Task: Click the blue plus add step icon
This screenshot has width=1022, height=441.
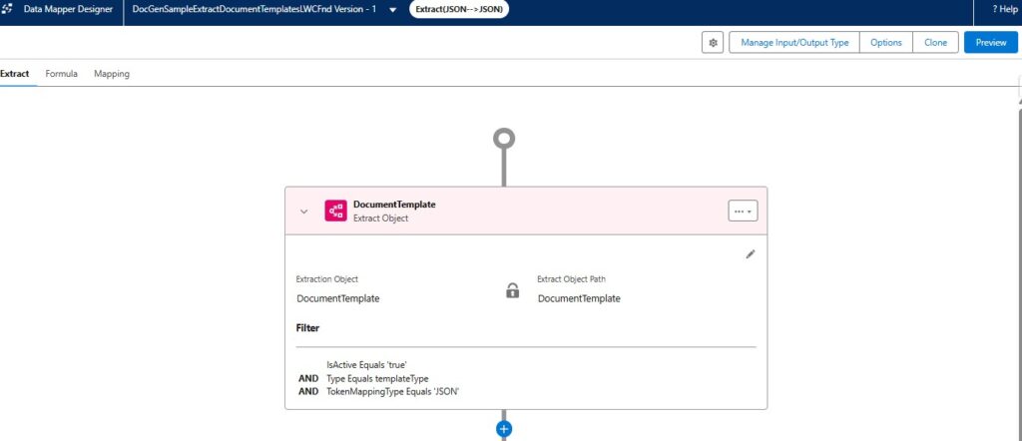Action: [x=504, y=429]
